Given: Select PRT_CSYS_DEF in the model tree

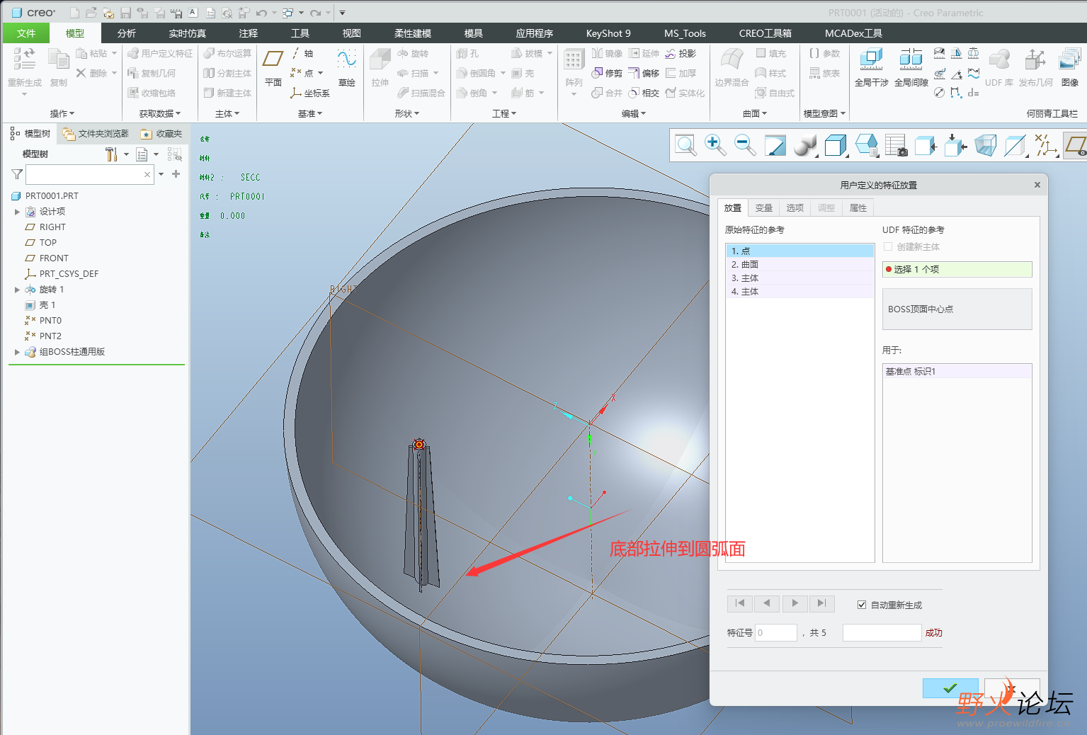Looking at the screenshot, I should [x=69, y=274].
